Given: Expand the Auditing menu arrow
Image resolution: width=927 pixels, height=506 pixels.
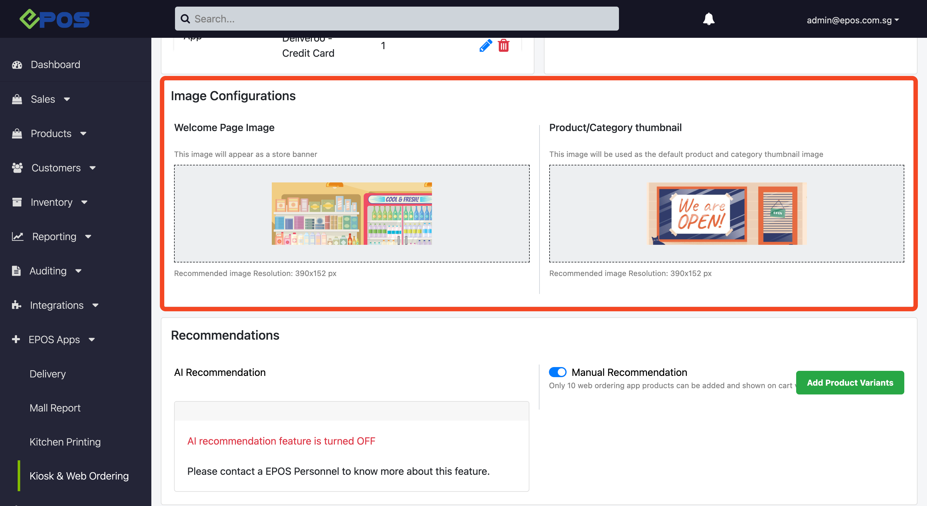Looking at the screenshot, I should coord(79,271).
